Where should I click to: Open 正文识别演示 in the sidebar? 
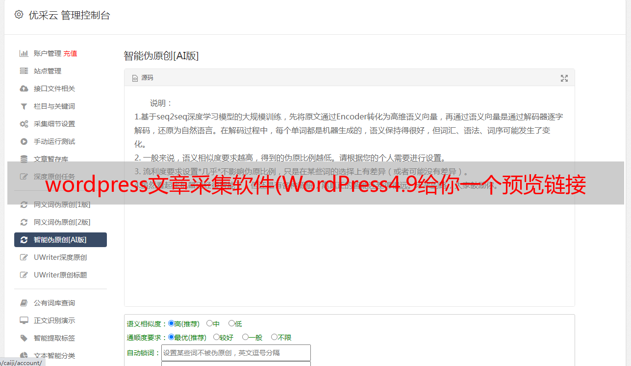click(x=54, y=320)
